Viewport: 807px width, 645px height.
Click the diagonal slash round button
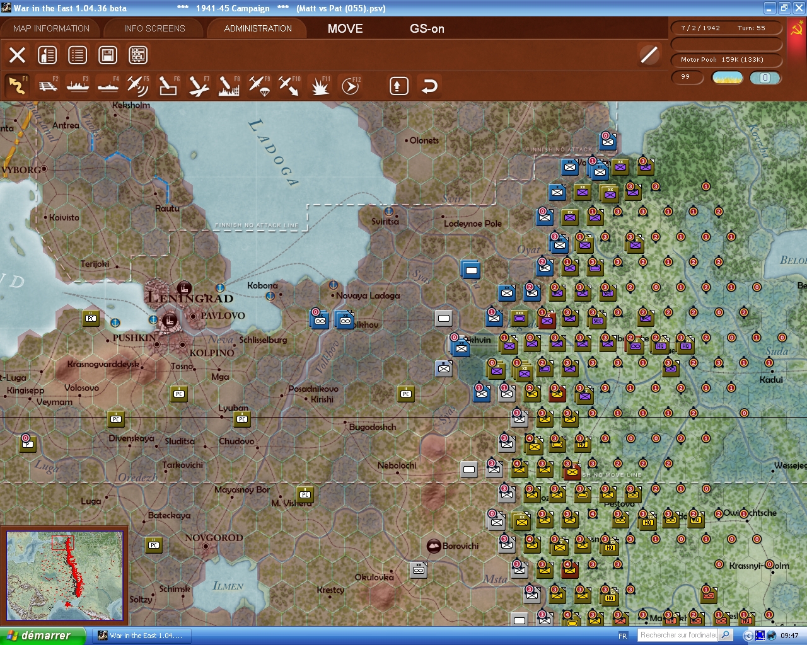(649, 55)
